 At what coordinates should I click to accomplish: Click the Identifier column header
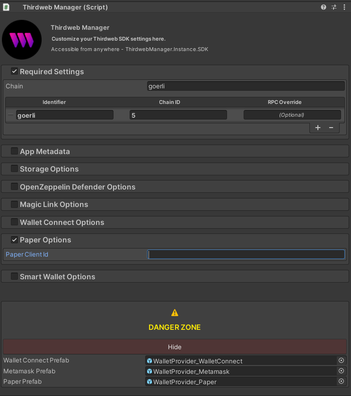(54, 102)
